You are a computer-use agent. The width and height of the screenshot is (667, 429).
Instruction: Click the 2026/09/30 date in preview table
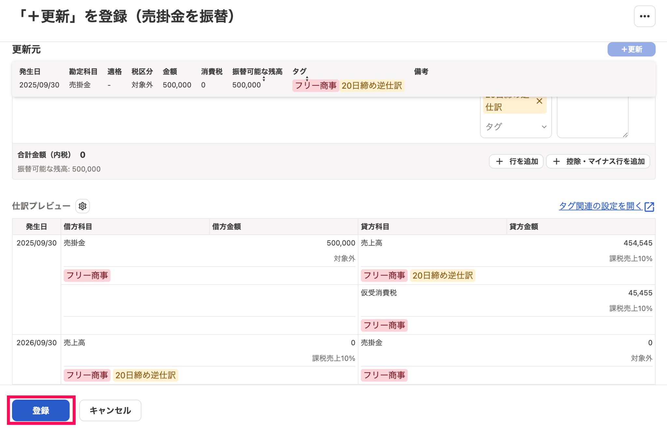pos(36,343)
